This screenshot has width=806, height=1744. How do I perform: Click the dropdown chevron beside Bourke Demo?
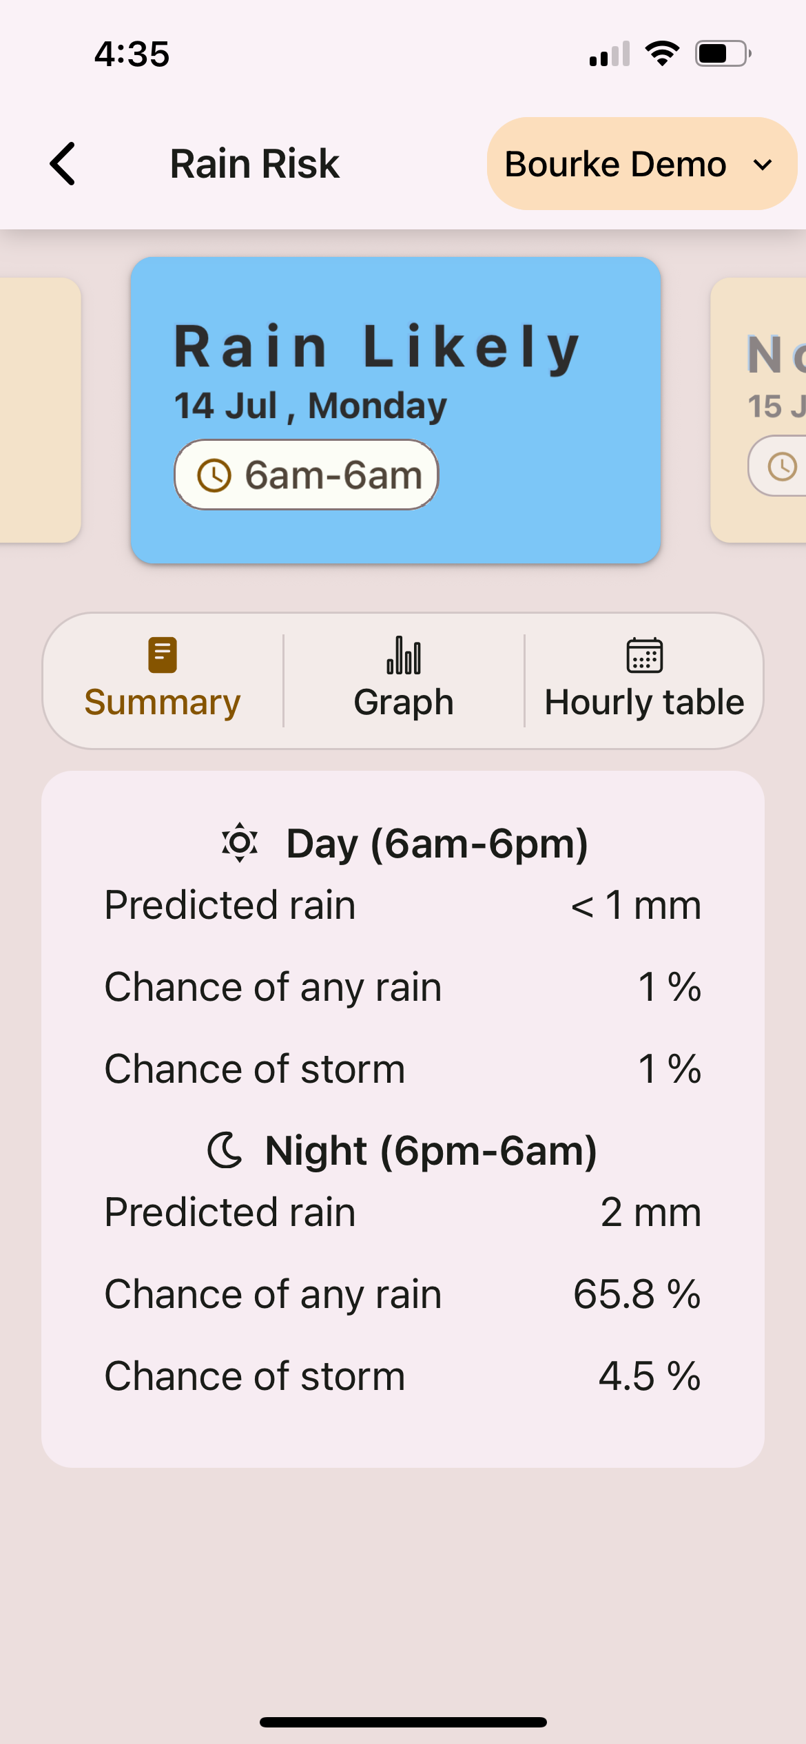pos(763,165)
